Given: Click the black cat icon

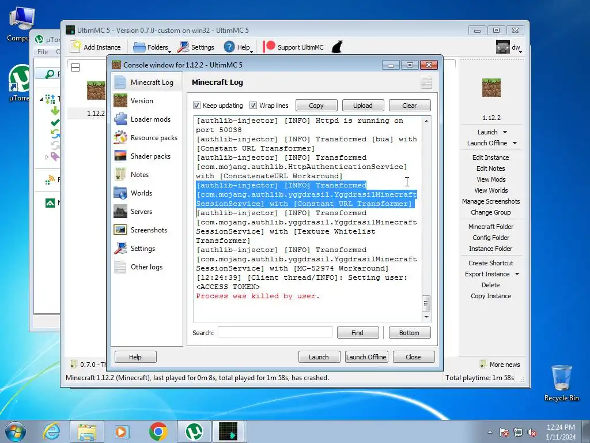Looking at the screenshot, I should click(337, 47).
